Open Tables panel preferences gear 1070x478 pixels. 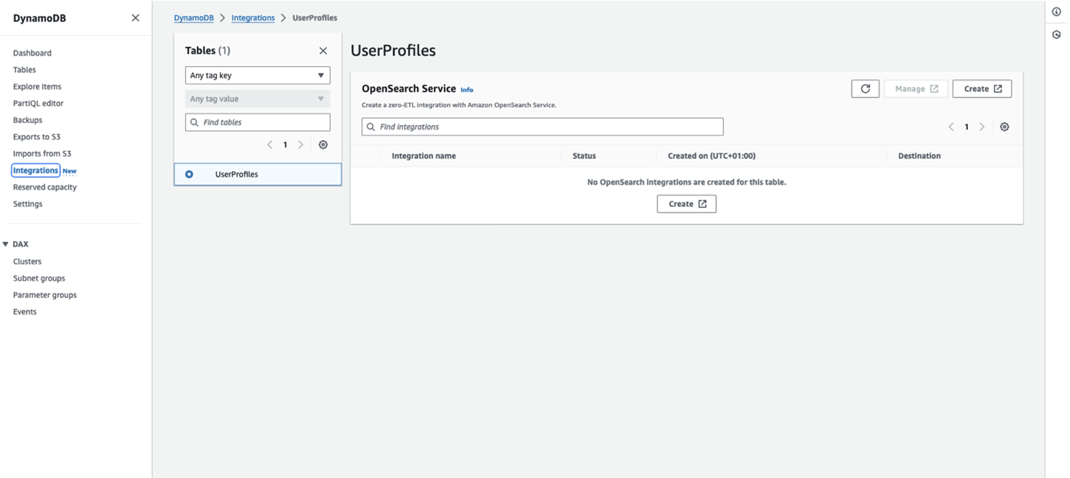[323, 145]
